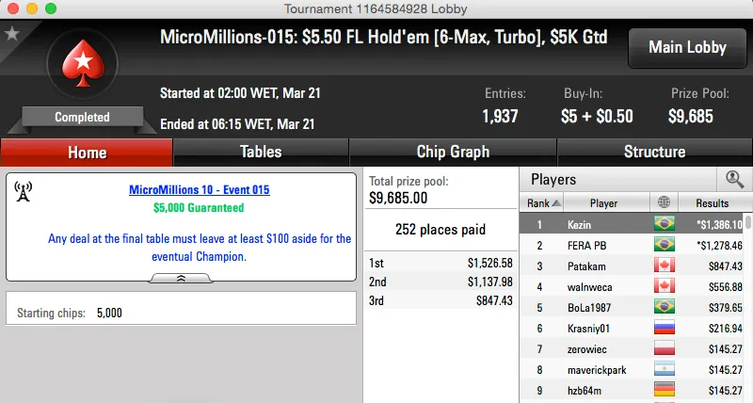The height and width of the screenshot is (403, 753).
Task: Click maverickpark's Argentina flag icon
Action: click(665, 369)
